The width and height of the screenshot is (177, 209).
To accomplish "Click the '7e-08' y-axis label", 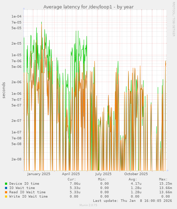I will (x=16, y=138).
